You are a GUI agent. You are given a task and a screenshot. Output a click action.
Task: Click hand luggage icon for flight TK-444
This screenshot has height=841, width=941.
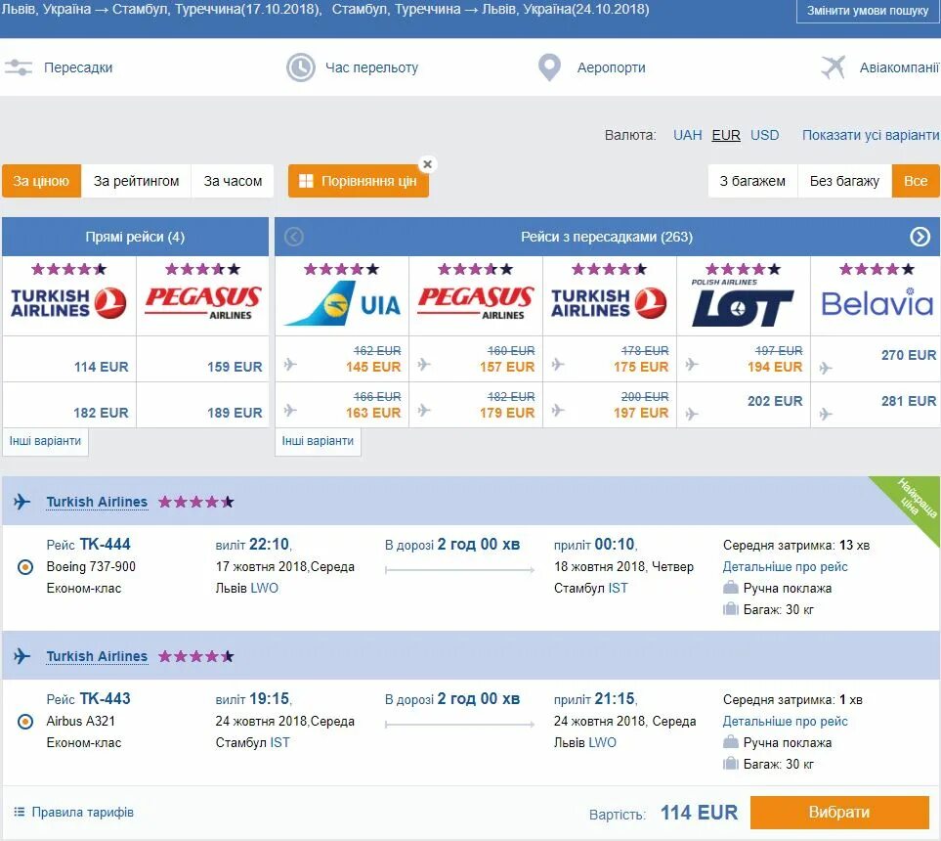click(x=730, y=588)
